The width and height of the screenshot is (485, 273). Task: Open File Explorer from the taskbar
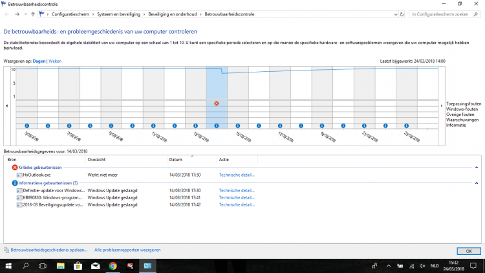[x=60, y=265]
